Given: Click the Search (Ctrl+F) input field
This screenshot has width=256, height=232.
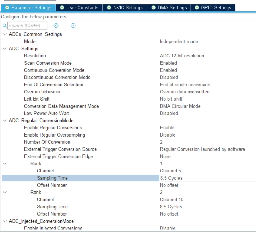Looking at the screenshot, I should click(x=28, y=26).
